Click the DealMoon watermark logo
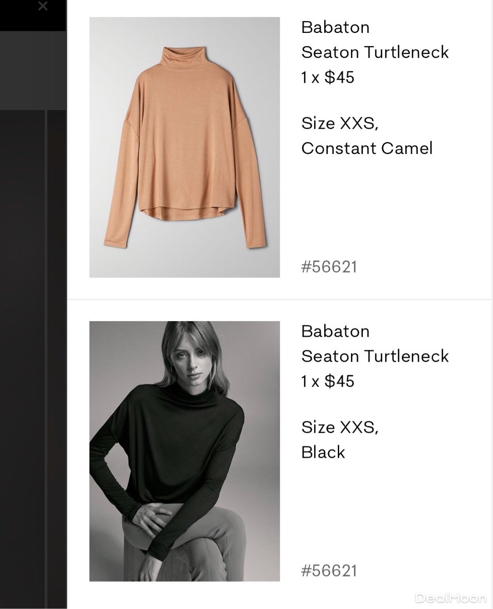Viewport: 493px width, 609px height. [x=451, y=598]
